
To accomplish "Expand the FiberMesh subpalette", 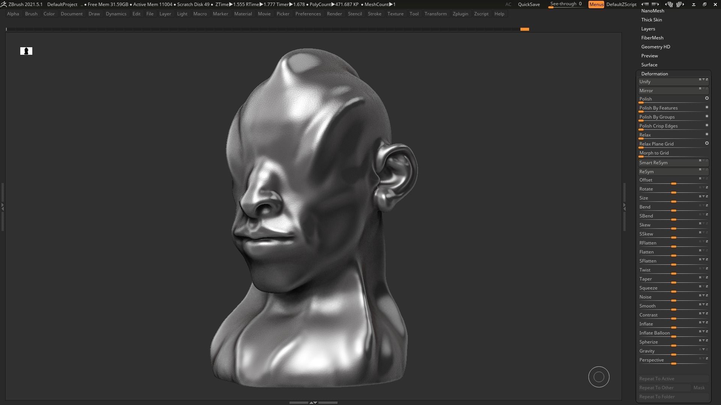I will [652, 37].
